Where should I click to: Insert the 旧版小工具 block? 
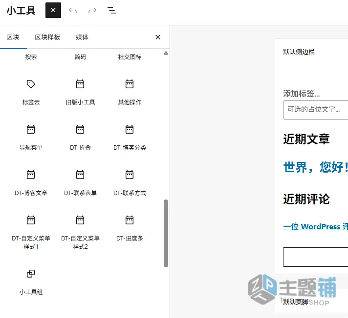pyautogui.click(x=80, y=92)
